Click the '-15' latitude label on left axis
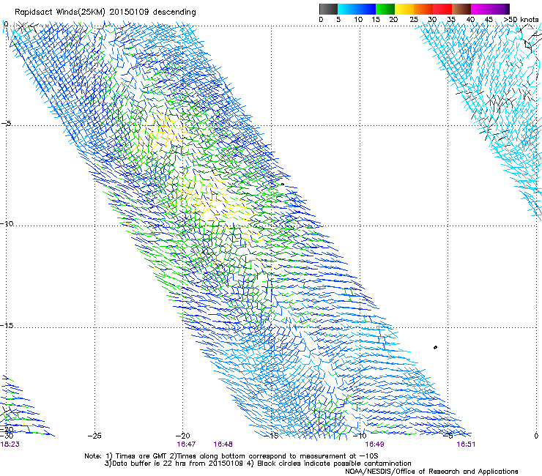Viewport: 542px width, 476px height. click(x=7, y=326)
